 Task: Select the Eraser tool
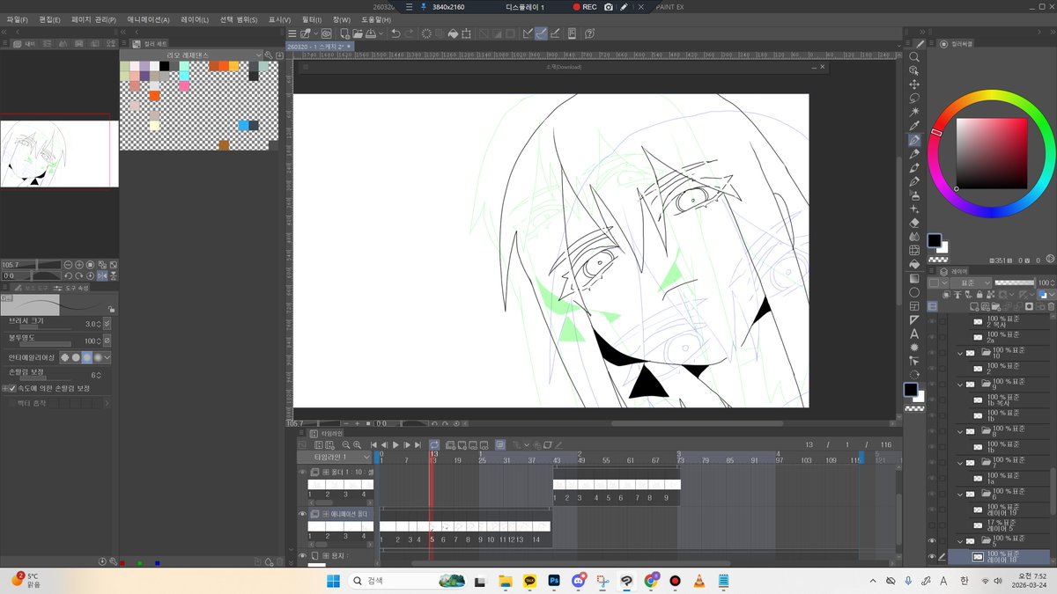pos(914,223)
